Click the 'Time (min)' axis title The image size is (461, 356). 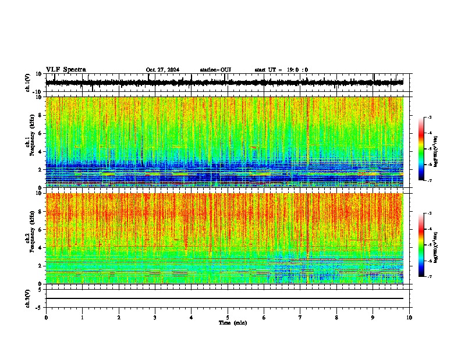pos(233,323)
